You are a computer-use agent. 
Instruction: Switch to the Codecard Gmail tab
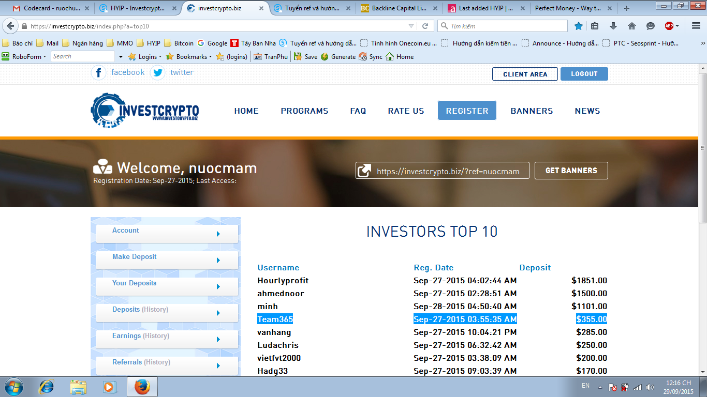pyautogui.click(x=50, y=8)
